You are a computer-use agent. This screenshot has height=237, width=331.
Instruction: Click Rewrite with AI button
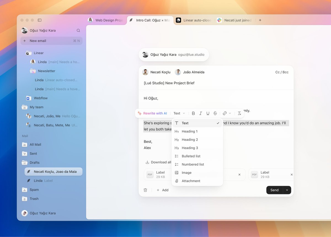(152, 113)
